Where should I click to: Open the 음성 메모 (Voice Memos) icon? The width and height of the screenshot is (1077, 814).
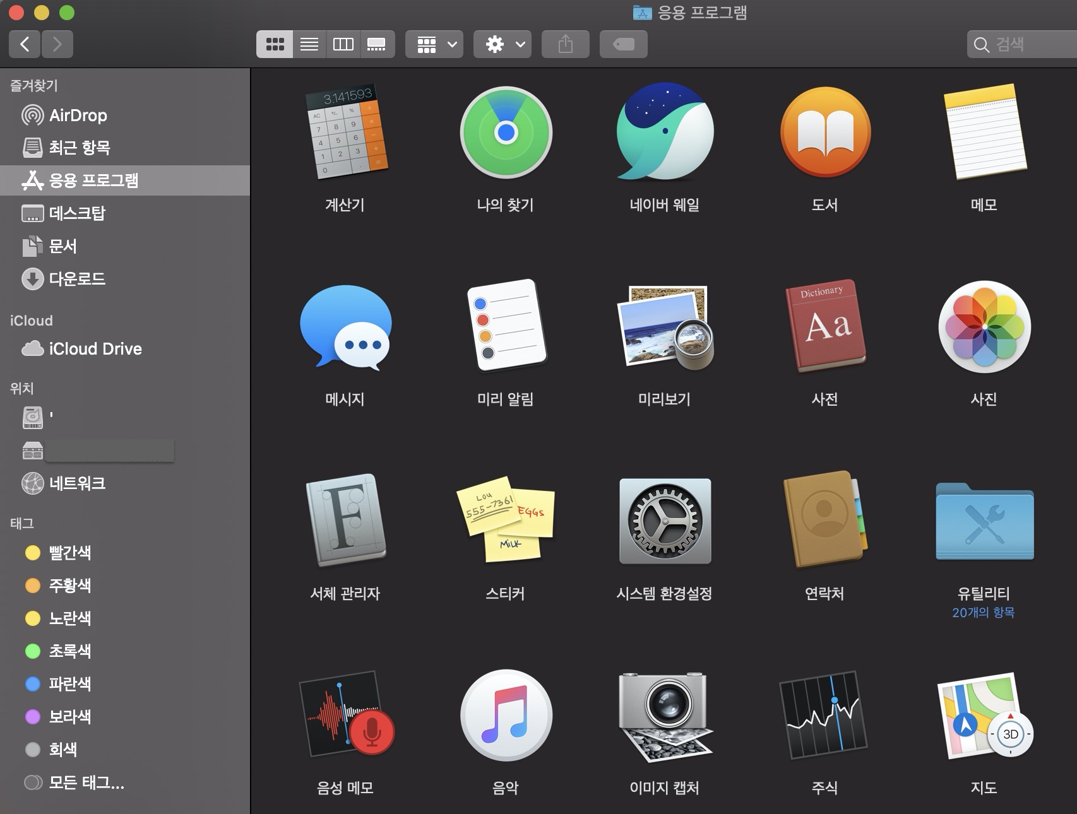(x=346, y=714)
